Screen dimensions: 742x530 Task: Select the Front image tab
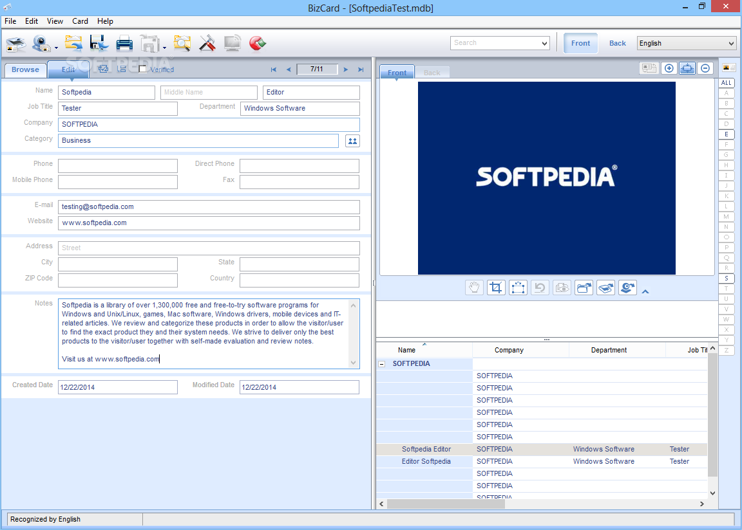(397, 72)
